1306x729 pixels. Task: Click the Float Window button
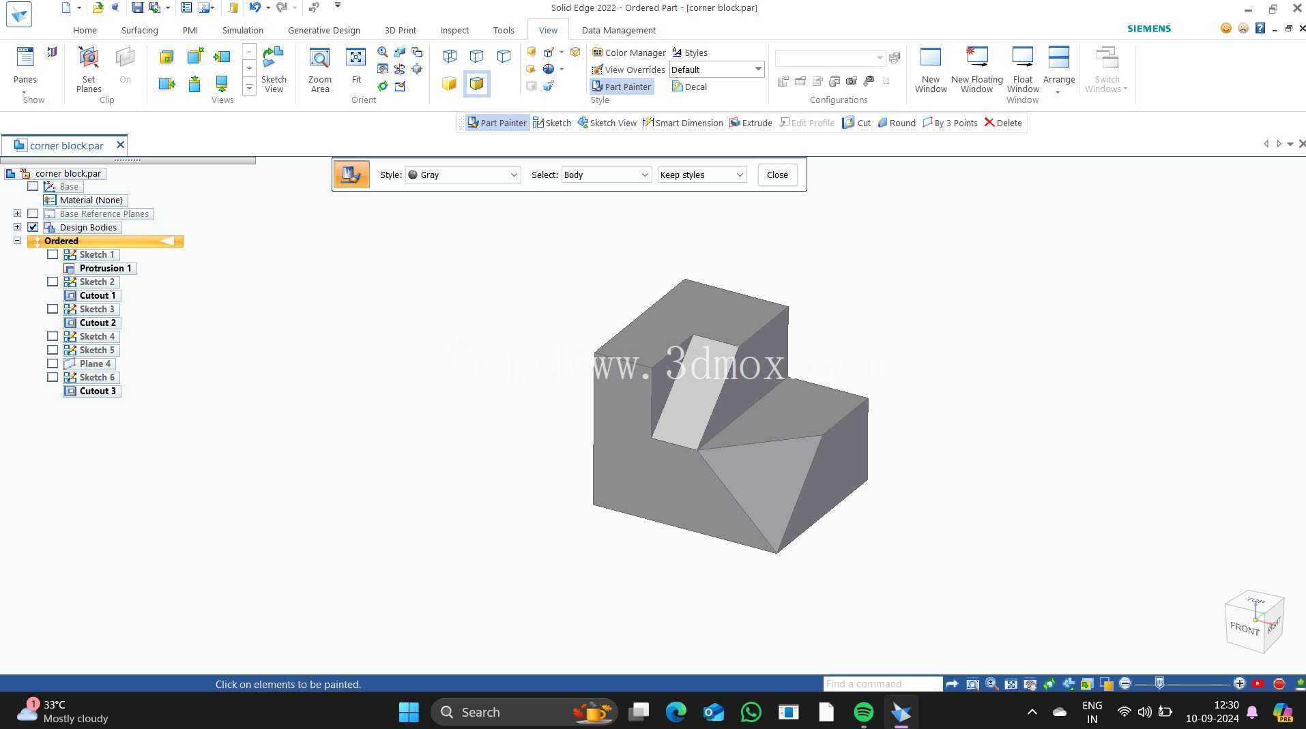tap(1023, 70)
